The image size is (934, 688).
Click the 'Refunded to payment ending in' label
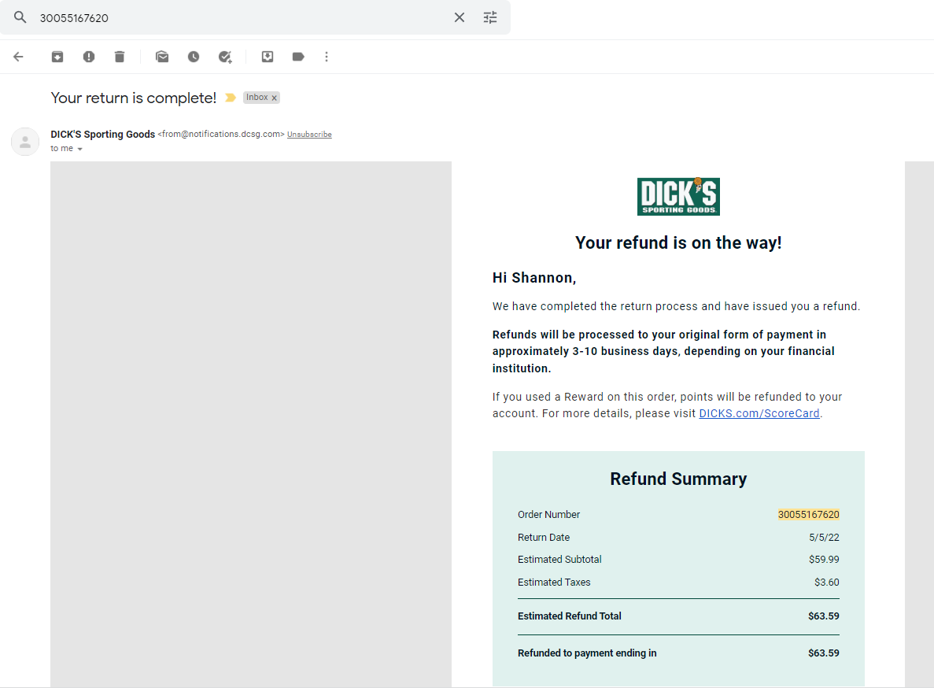point(587,653)
